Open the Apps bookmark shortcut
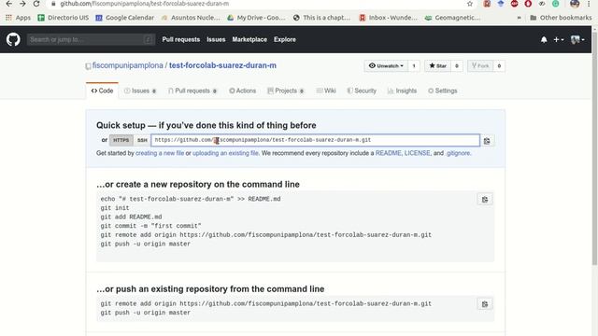The height and width of the screenshot is (336, 598). coord(18,18)
